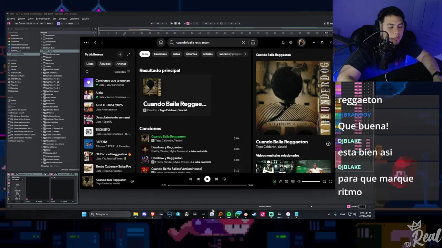This screenshot has height=248, width=442.
Task: Select Todo search filter chip
Action: 145,54
